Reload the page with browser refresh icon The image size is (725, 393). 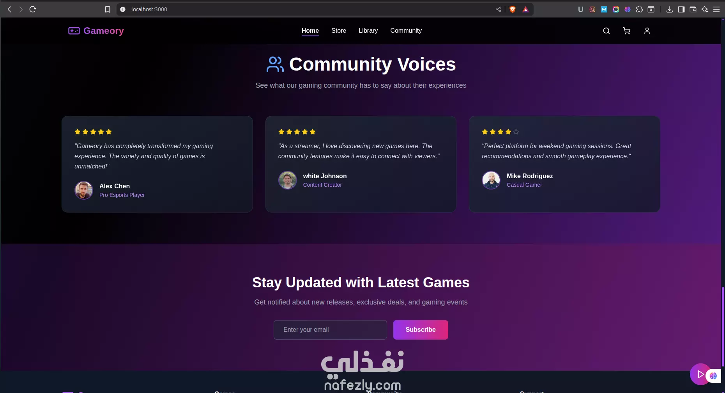coord(33,9)
